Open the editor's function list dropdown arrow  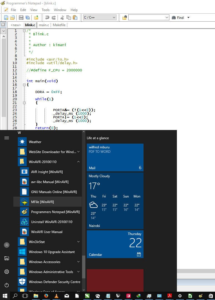tap(3, 31)
